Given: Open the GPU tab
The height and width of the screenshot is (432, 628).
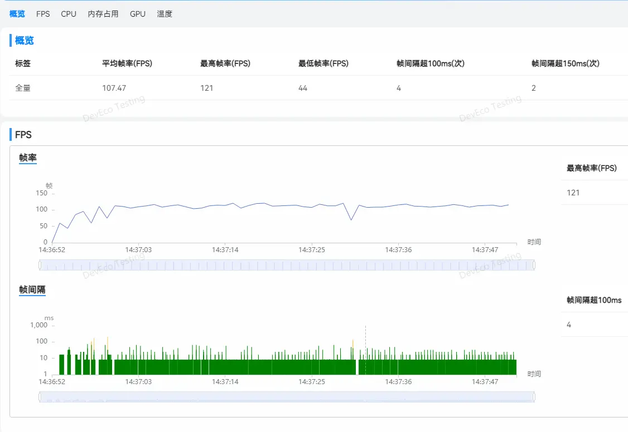Looking at the screenshot, I should 137,14.
